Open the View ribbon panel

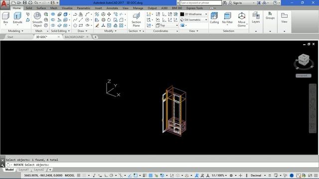click(x=284, y=17)
